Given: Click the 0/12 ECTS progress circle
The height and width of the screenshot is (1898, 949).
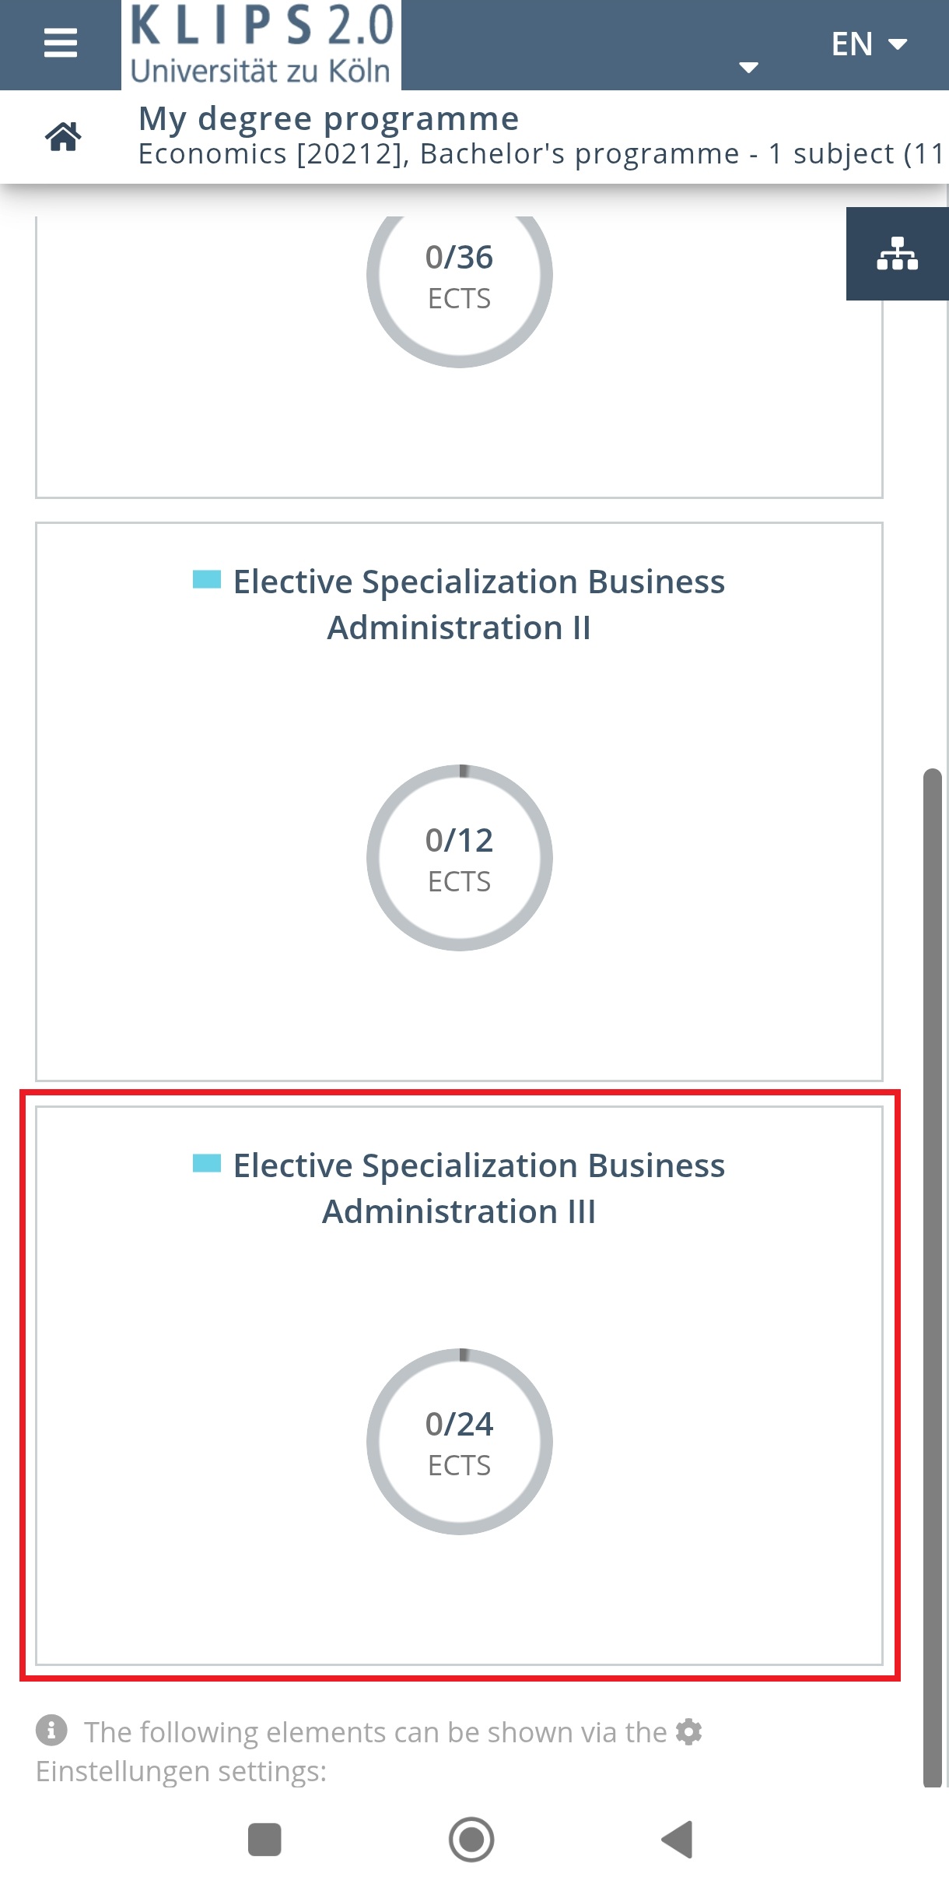Looking at the screenshot, I should pyautogui.click(x=460, y=857).
